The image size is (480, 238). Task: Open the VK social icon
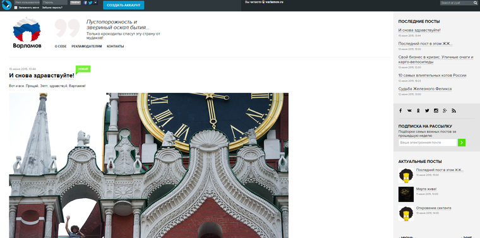coord(409,110)
